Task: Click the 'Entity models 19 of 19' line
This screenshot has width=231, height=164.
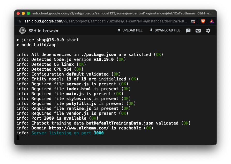Action: tap(78, 79)
